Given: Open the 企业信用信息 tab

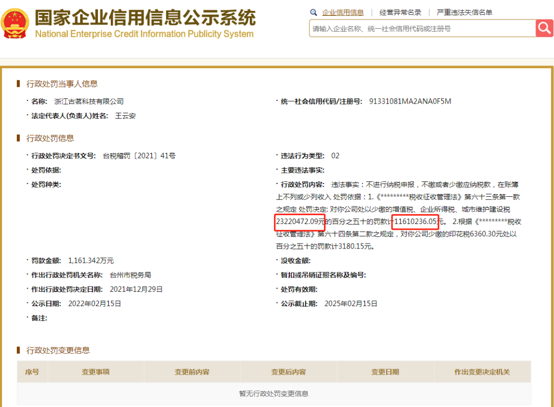Looking at the screenshot, I should [343, 12].
